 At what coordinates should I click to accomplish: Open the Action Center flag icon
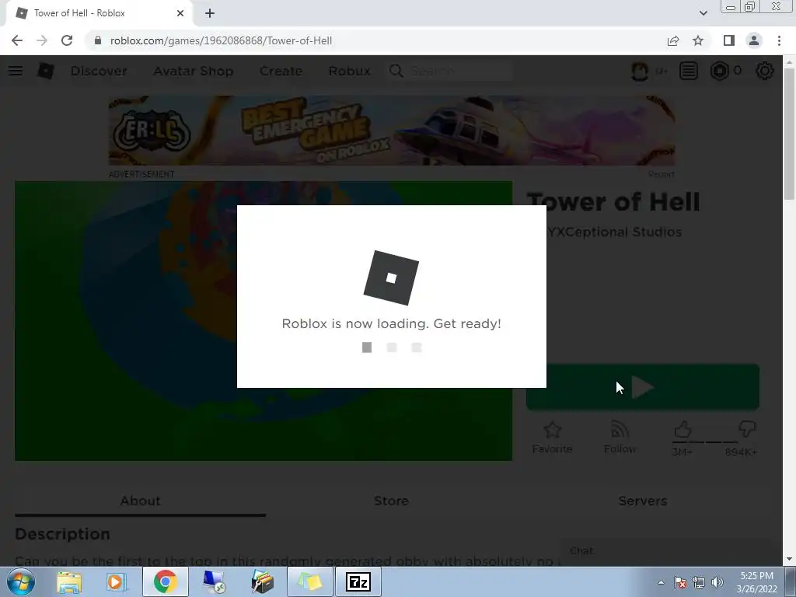[x=680, y=582]
